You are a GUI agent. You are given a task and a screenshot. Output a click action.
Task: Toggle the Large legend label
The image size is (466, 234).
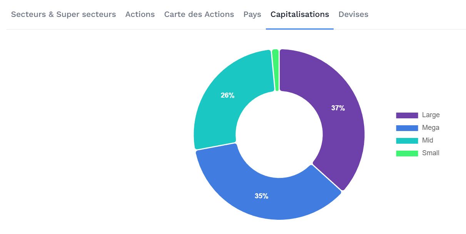click(431, 115)
